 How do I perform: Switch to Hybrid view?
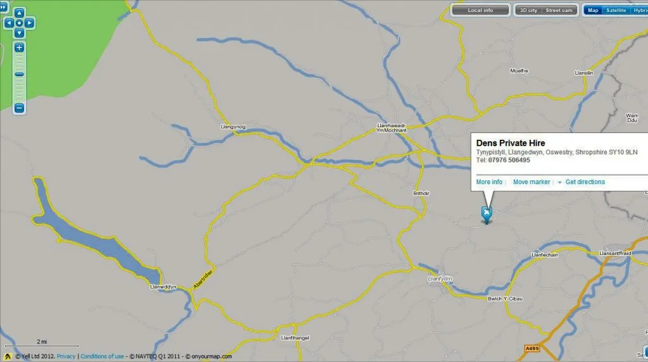(639, 10)
